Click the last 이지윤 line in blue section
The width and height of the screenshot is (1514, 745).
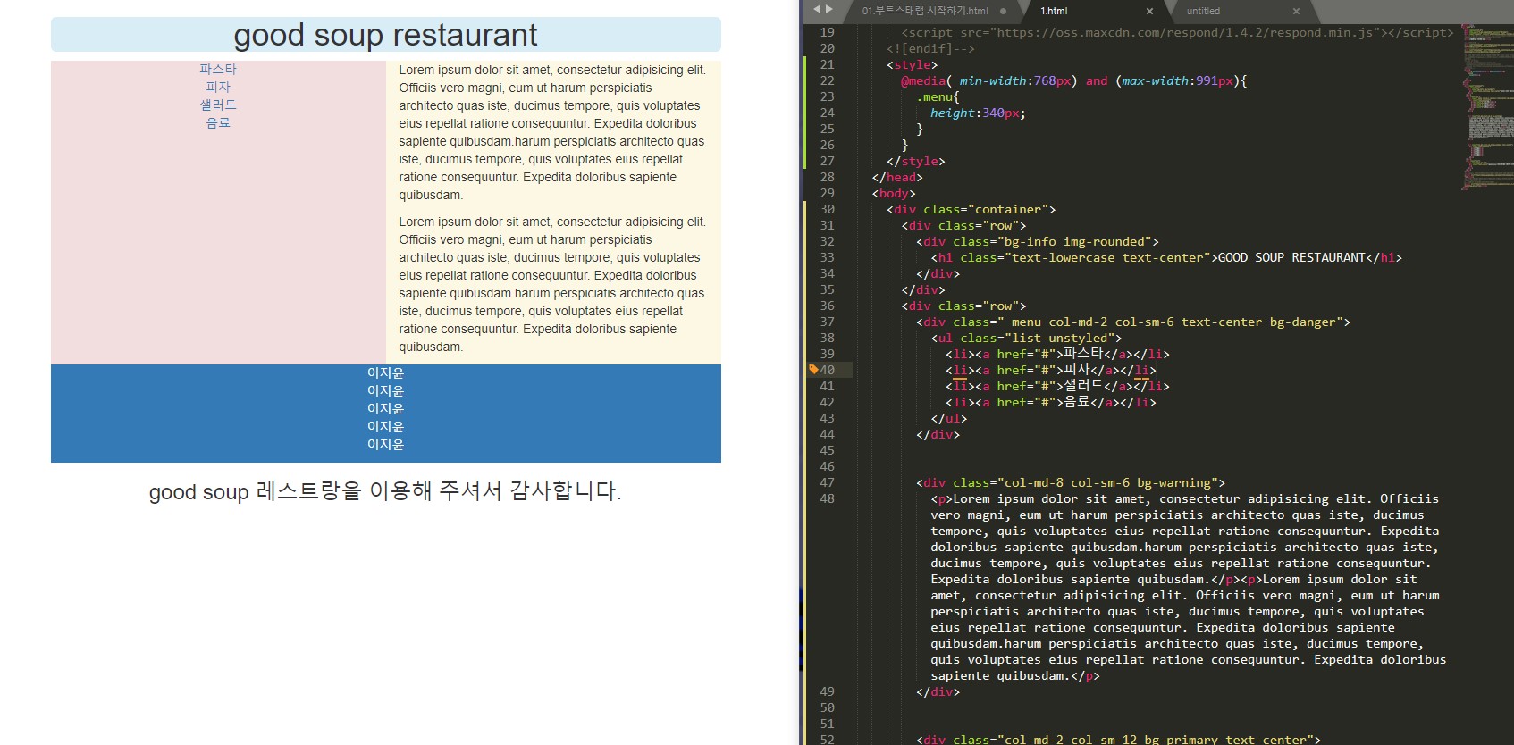[385, 444]
